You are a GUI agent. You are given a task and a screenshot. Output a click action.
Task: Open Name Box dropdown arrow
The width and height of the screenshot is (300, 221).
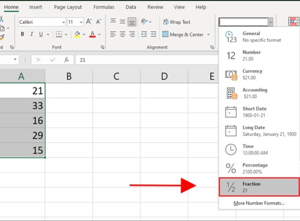click(x=15, y=59)
